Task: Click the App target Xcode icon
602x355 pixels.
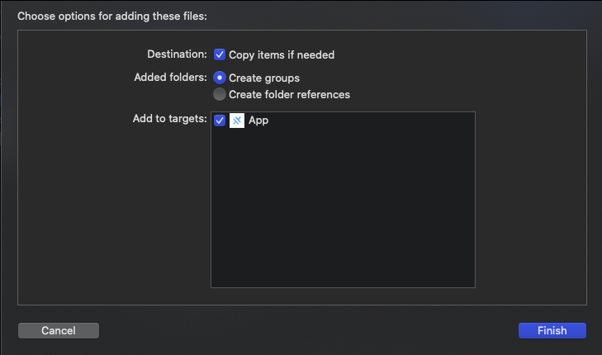Action: (237, 121)
